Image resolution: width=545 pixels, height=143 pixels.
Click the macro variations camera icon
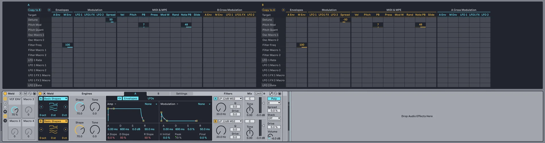pos(5,112)
